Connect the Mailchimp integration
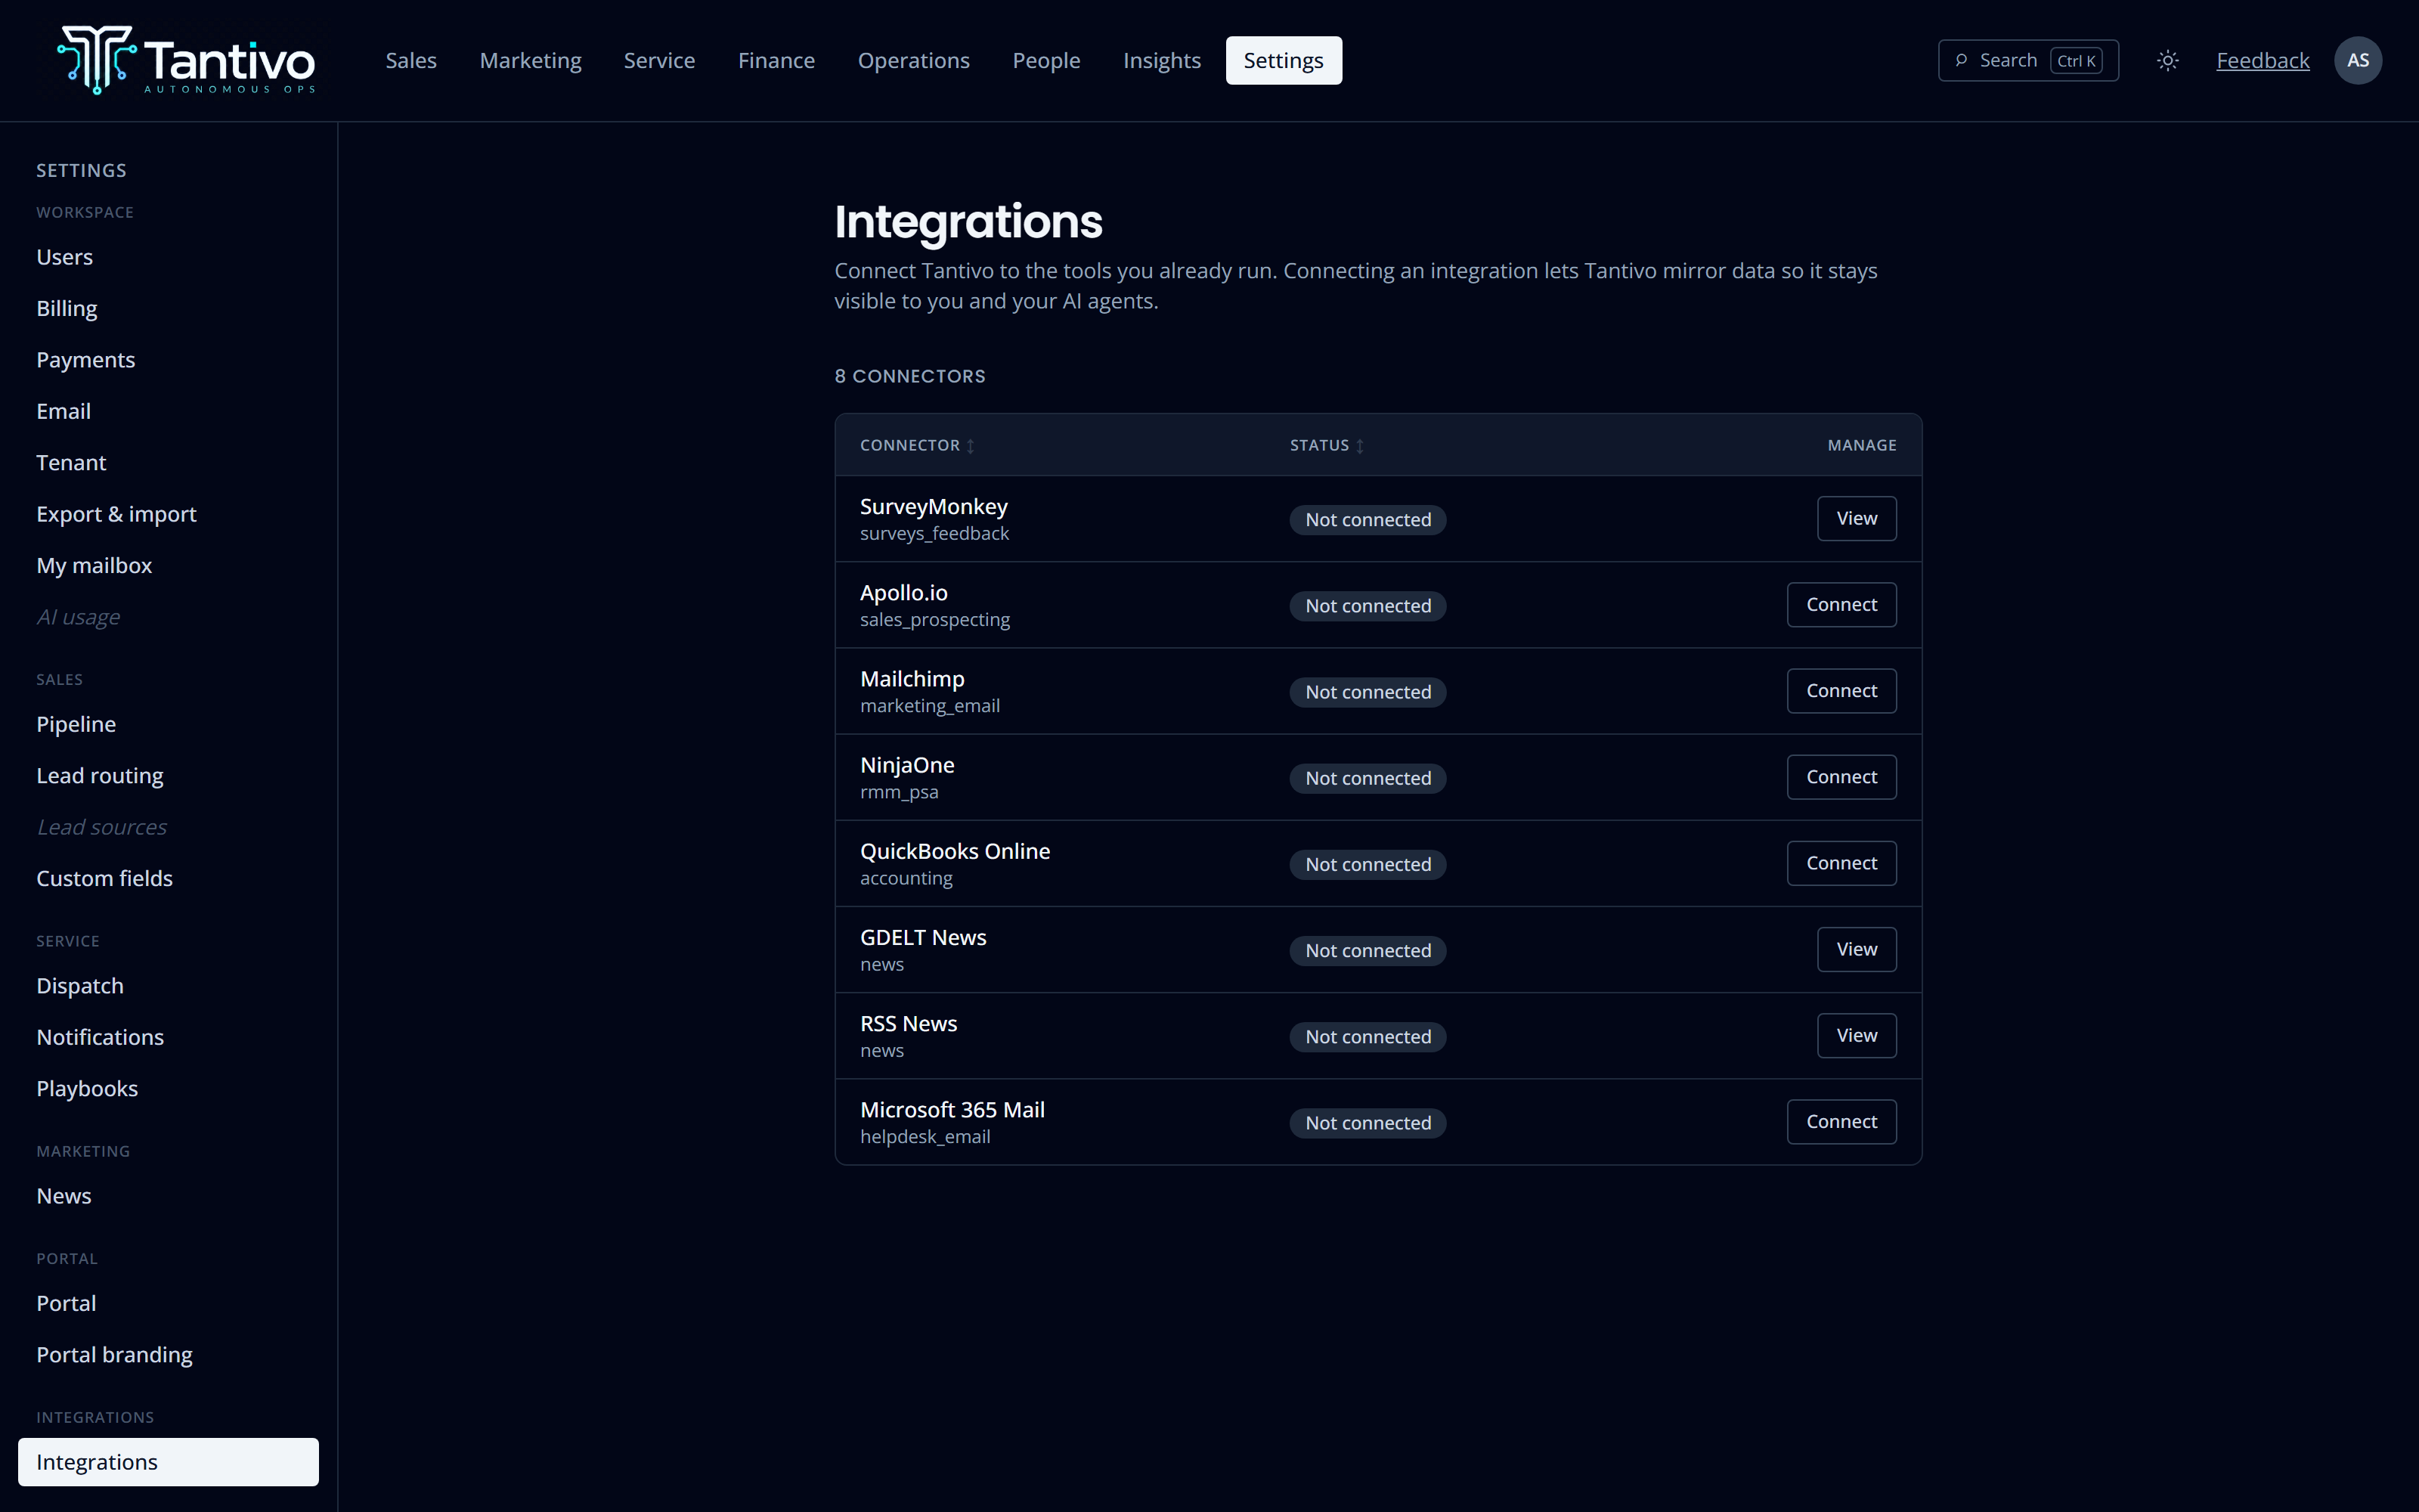The height and width of the screenshot is (1512, 2419). pyautogui.click(x=1841, y=691)
